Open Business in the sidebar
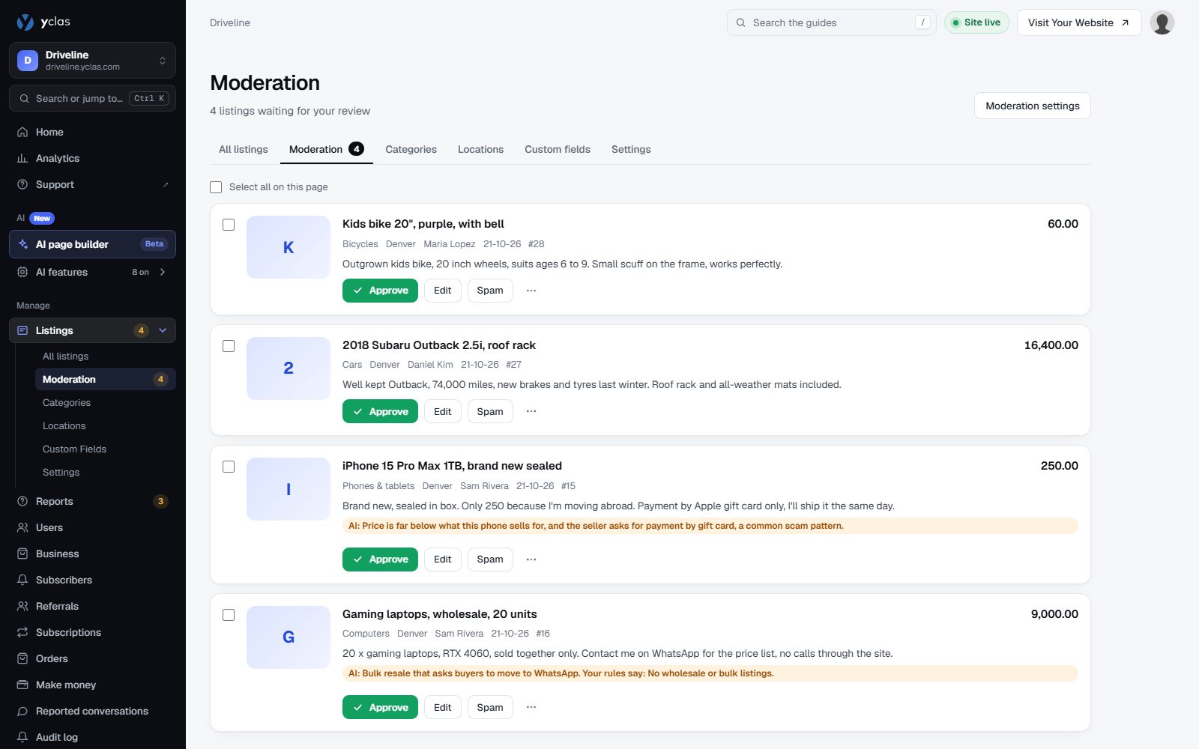The height and width of the screenshot is (749, 1199). tap(92, 554)
